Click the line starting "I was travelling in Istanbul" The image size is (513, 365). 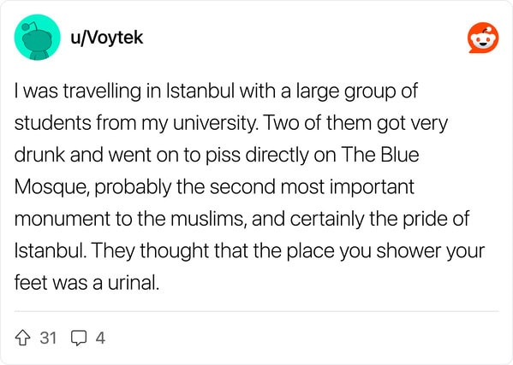pyautogui.click(x=216, y=91)
